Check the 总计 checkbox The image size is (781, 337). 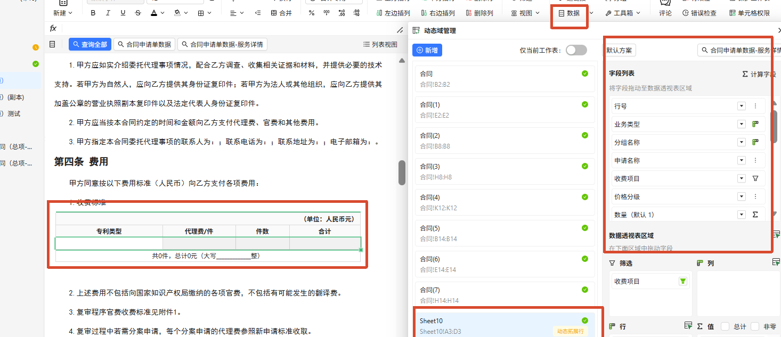725,326
